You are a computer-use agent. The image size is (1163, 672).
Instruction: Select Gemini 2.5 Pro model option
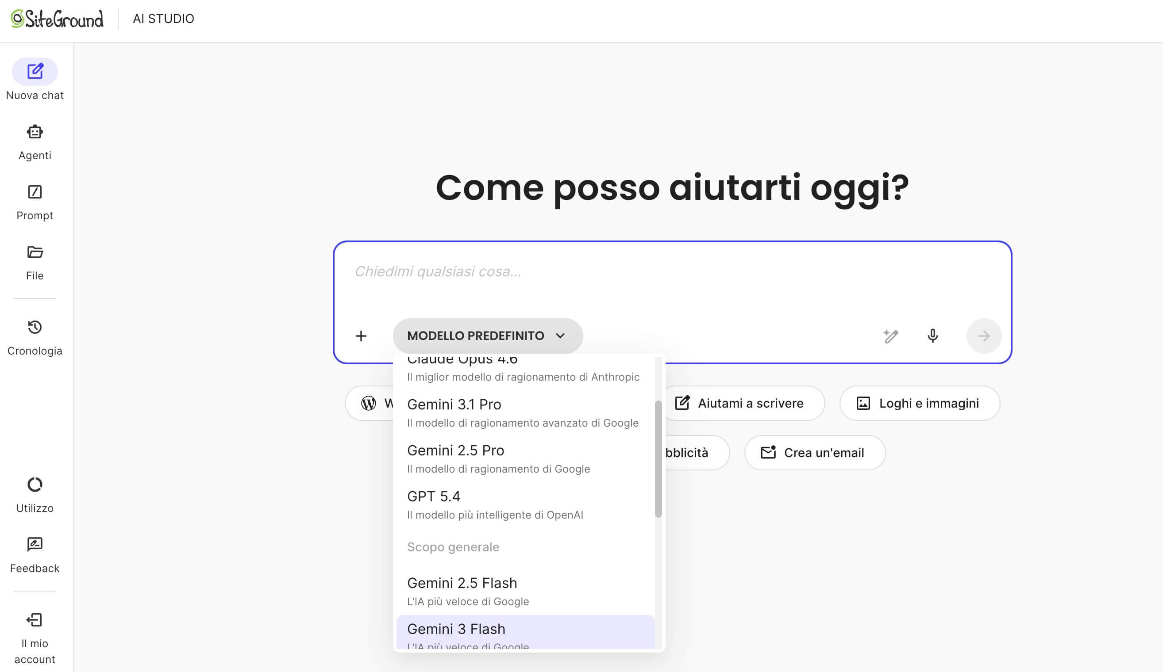(455, 451)
